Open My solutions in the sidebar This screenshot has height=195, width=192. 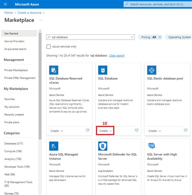point(12,107)
